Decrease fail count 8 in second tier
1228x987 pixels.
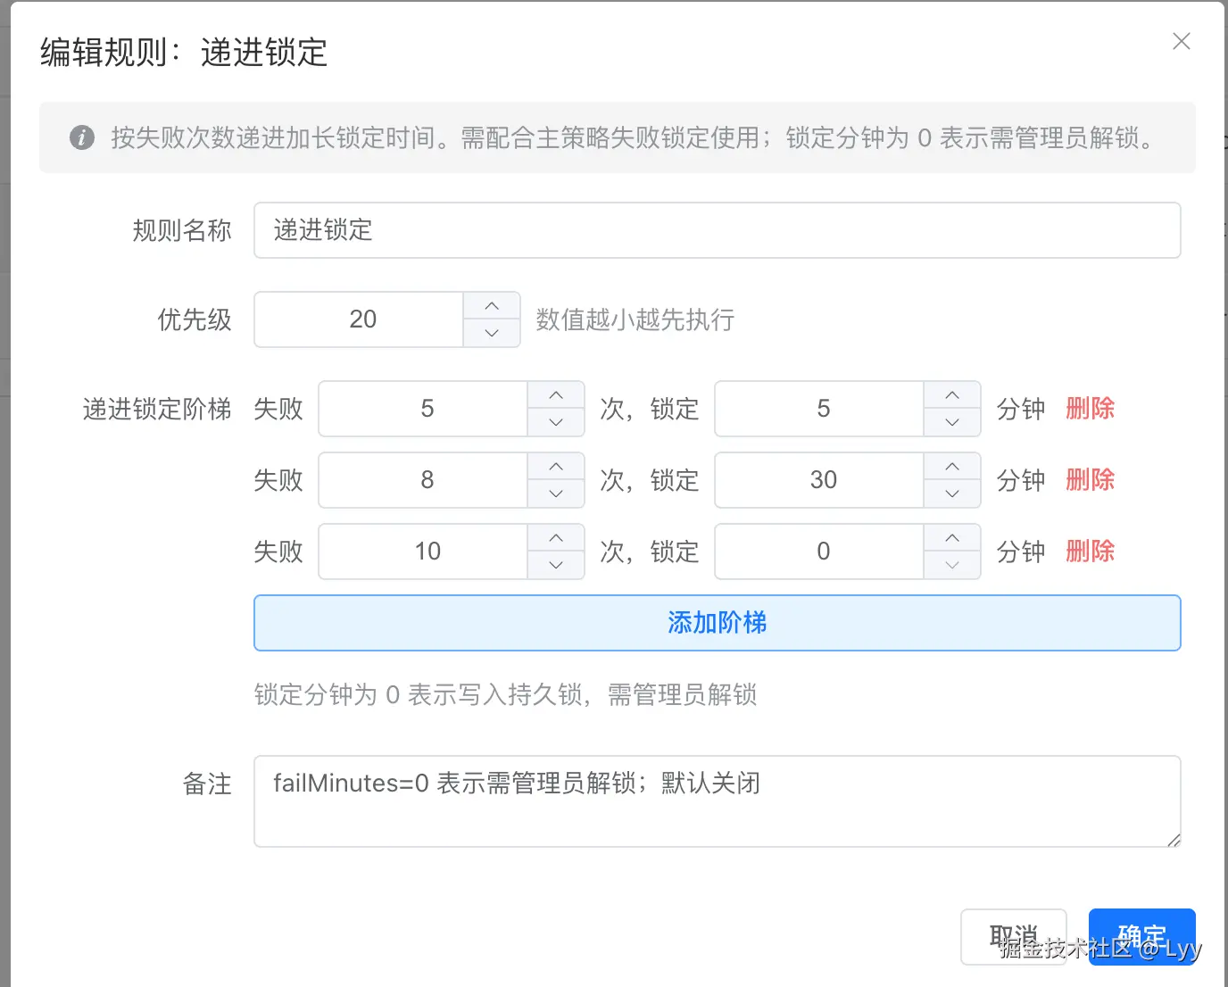(x=556, y=493)
